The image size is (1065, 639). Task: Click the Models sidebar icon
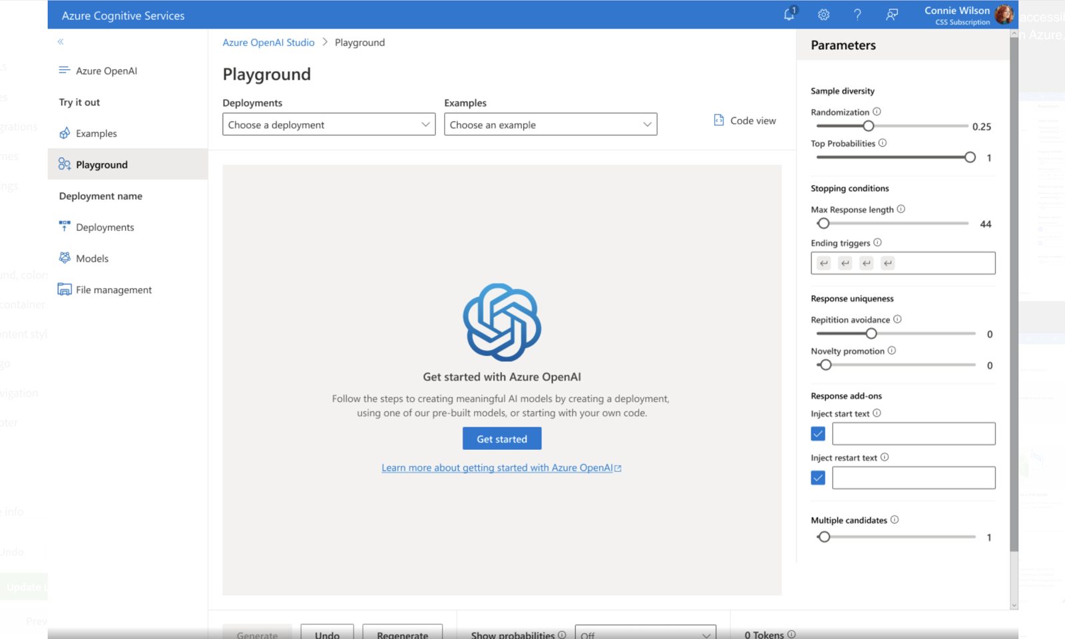coord(65,258)
